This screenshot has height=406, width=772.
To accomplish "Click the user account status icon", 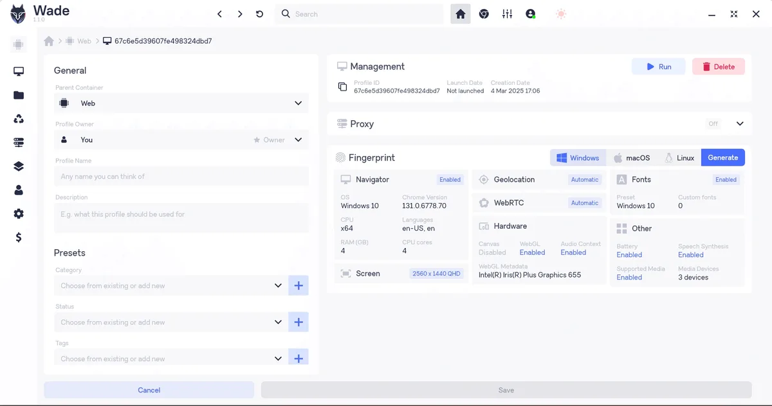I will click(531, 14).
